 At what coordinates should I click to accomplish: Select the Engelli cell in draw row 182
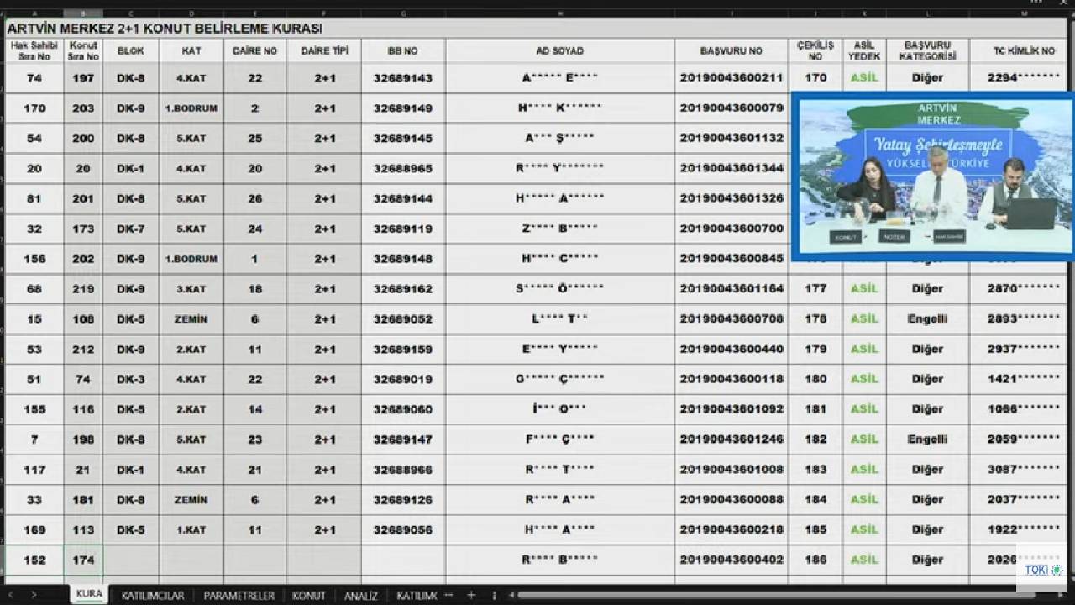(928, 439)
